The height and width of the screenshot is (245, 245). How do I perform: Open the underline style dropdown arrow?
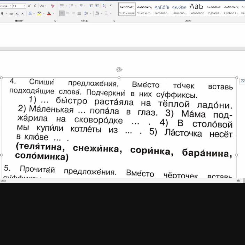pyautogui.click(x=6, y=14)
